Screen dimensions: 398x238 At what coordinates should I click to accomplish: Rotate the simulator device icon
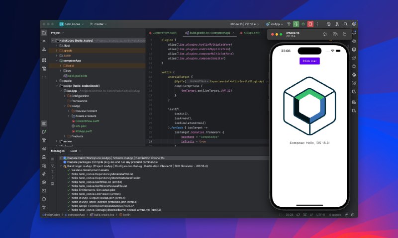[344, 34]
